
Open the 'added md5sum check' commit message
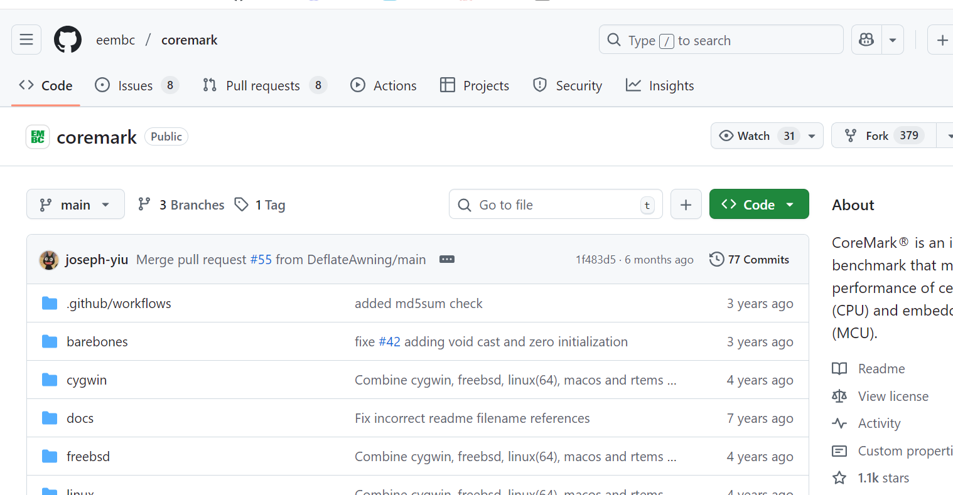click(419, 304)
